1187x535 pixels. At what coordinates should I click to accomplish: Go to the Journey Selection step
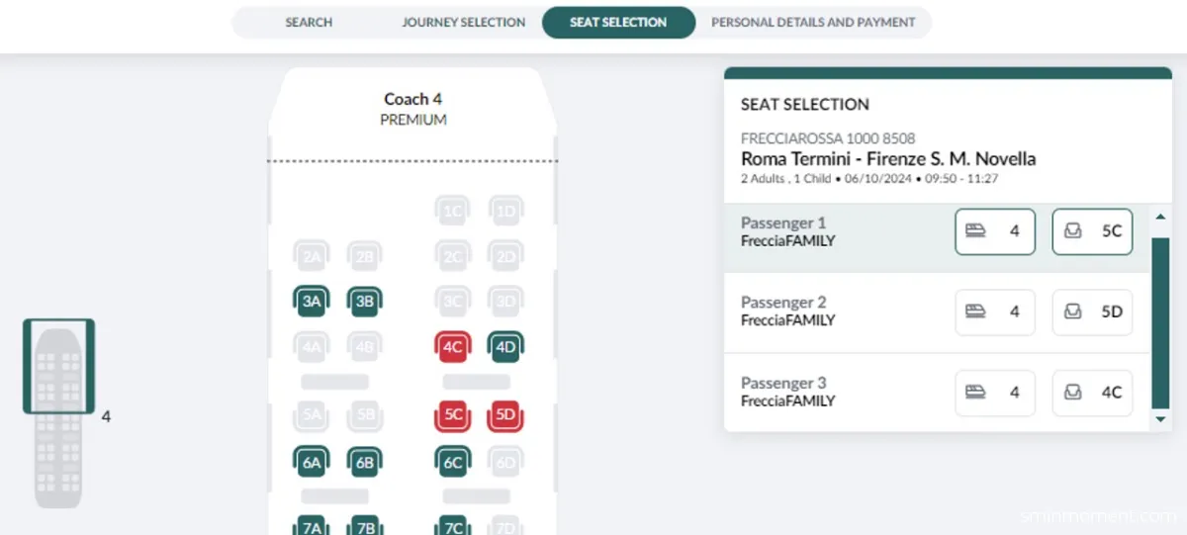[463, 22]
